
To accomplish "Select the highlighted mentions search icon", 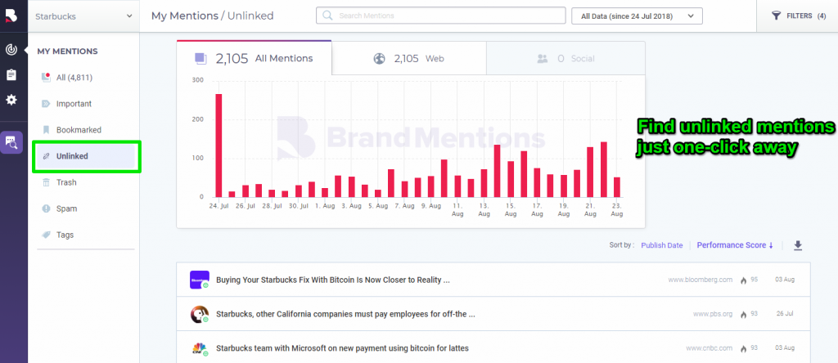I will tap(11, 142).
